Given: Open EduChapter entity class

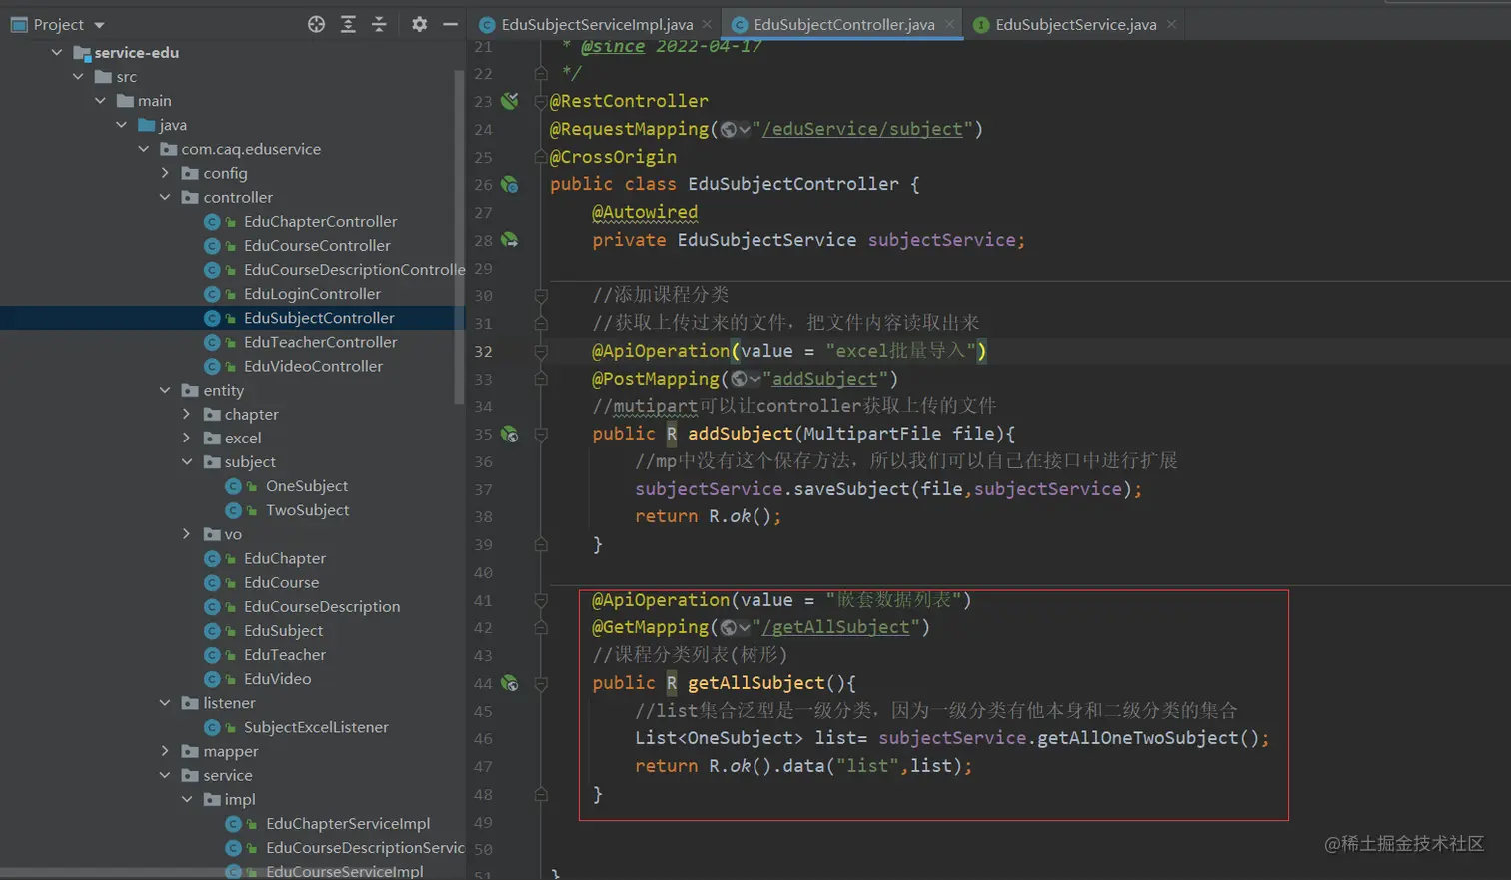Looking at the screenshot, I should (285, 558).
